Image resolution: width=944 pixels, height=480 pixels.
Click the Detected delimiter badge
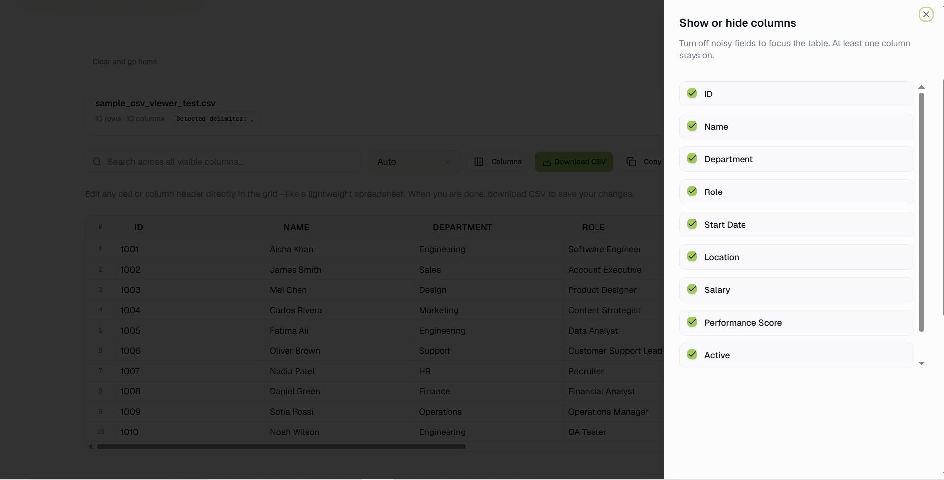215,119
